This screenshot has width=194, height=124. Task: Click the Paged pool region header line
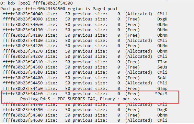pyautogui.click(x=59, y=9)
